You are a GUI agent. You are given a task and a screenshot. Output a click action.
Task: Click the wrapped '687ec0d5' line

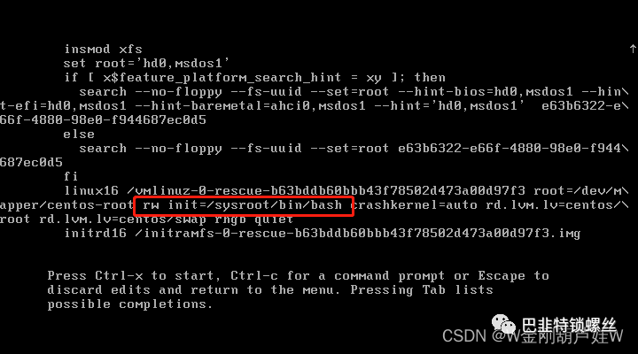pyautogui.click(x=31, y=162)
